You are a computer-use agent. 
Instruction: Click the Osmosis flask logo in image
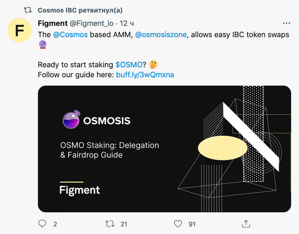click(x=71, y=120)
